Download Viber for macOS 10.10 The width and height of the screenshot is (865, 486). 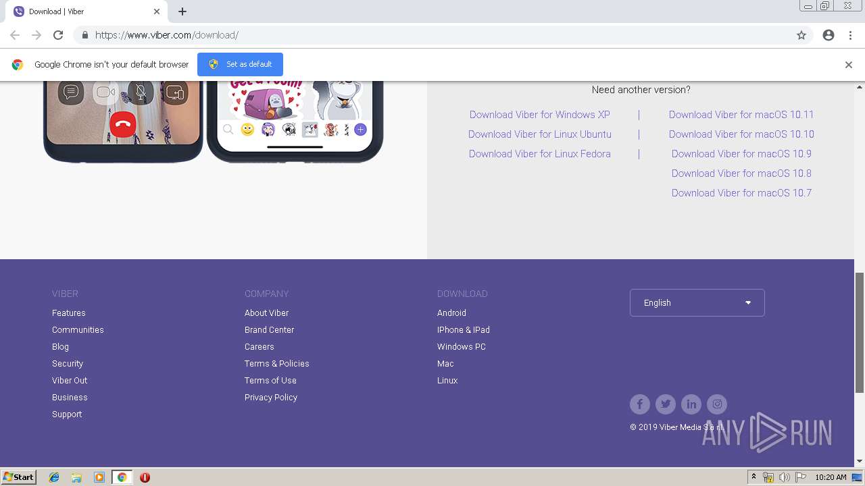pos(741,134)
